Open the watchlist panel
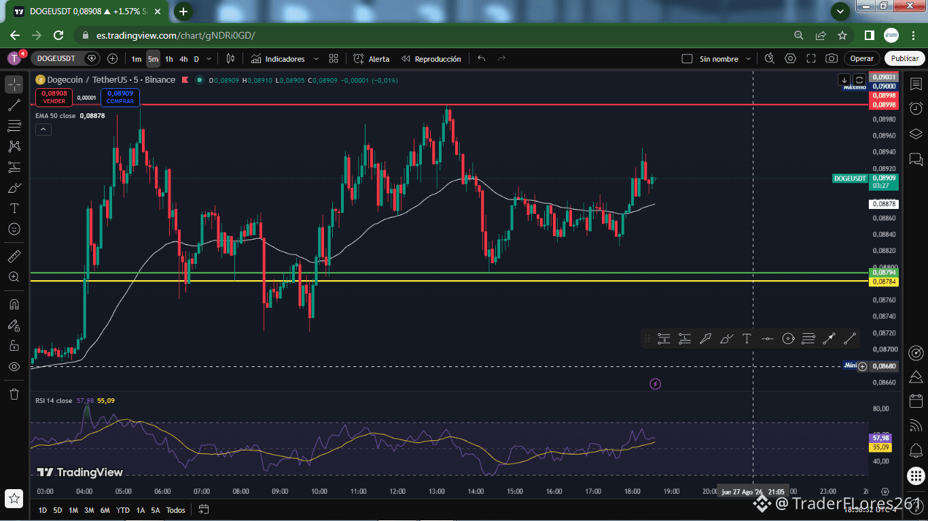This screenshot has width=928, height=521. point(916,84)
